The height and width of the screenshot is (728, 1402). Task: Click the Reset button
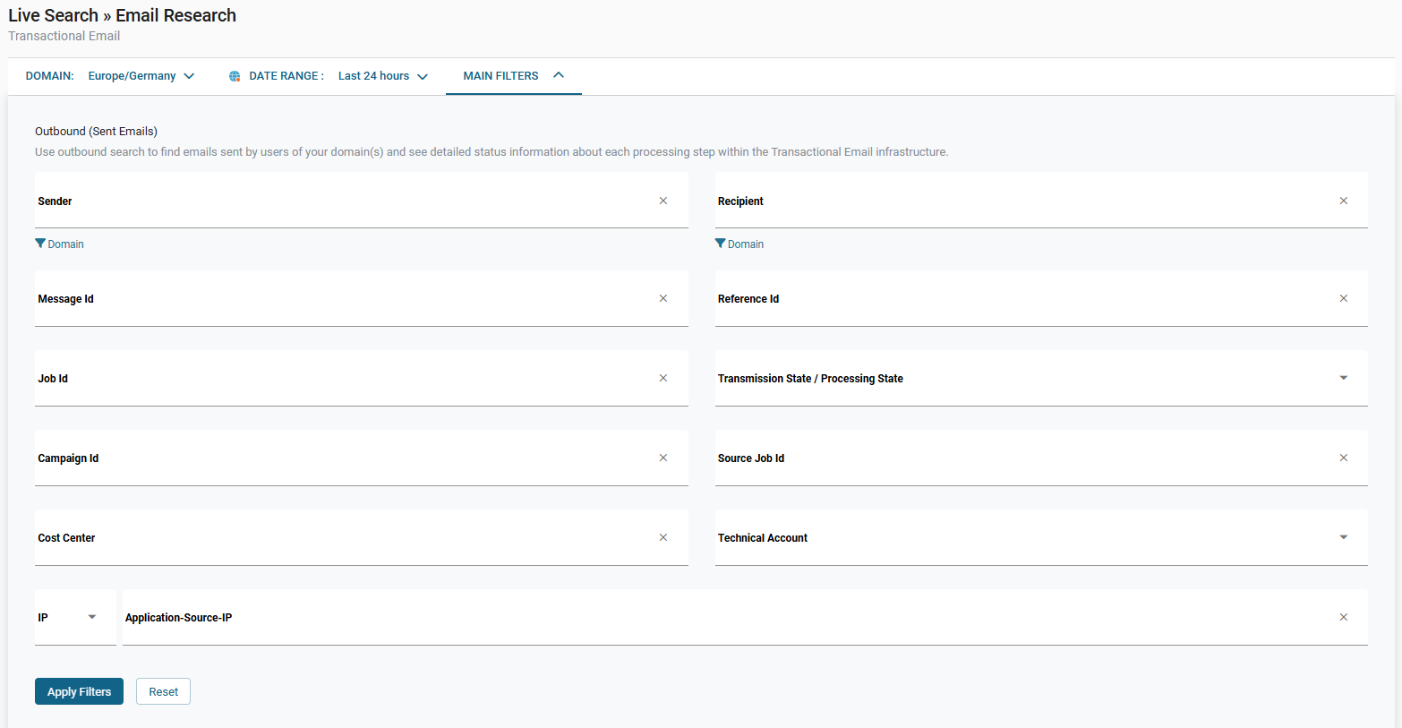163,691
